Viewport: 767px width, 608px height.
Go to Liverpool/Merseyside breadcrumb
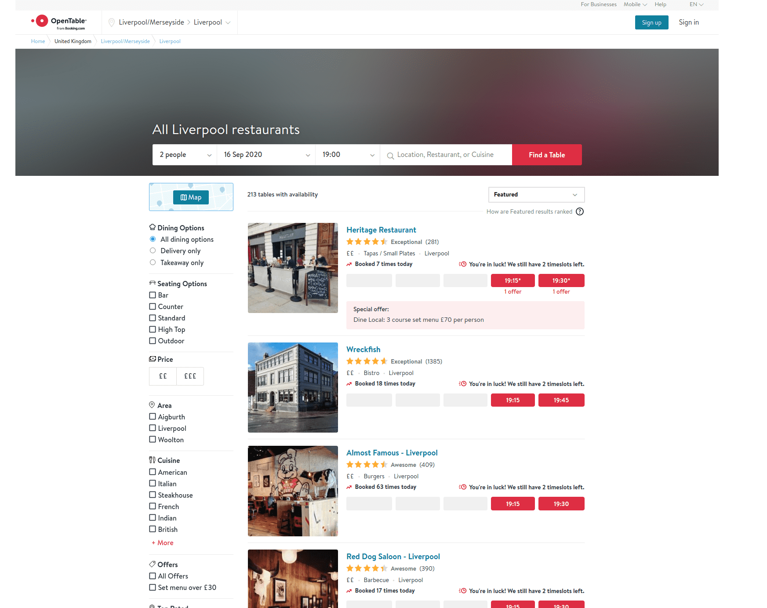pyautogui.click(x=125, y=41)
